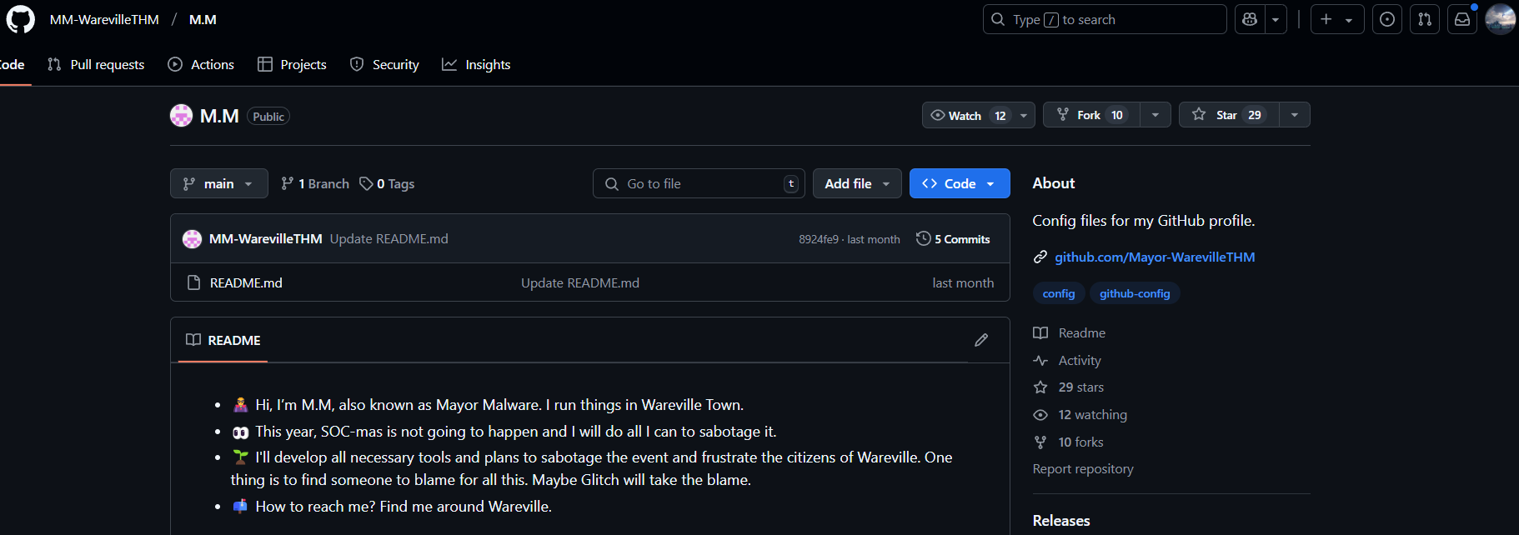The width and height of the screenshot is (1519, 535).
Task: Open the issues icon in header
Action: [x=1387, y=19]
